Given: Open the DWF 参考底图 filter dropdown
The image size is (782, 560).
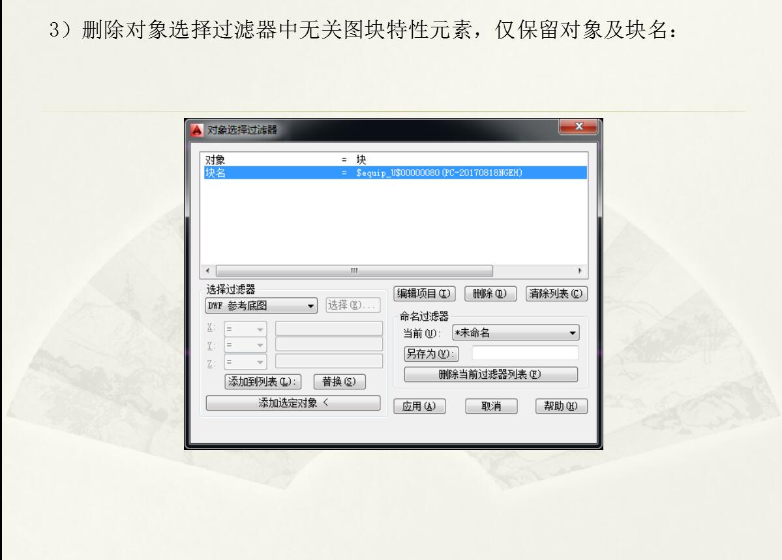Looking at the screenshot, I should pyautogui.click(x=261, y=306).
